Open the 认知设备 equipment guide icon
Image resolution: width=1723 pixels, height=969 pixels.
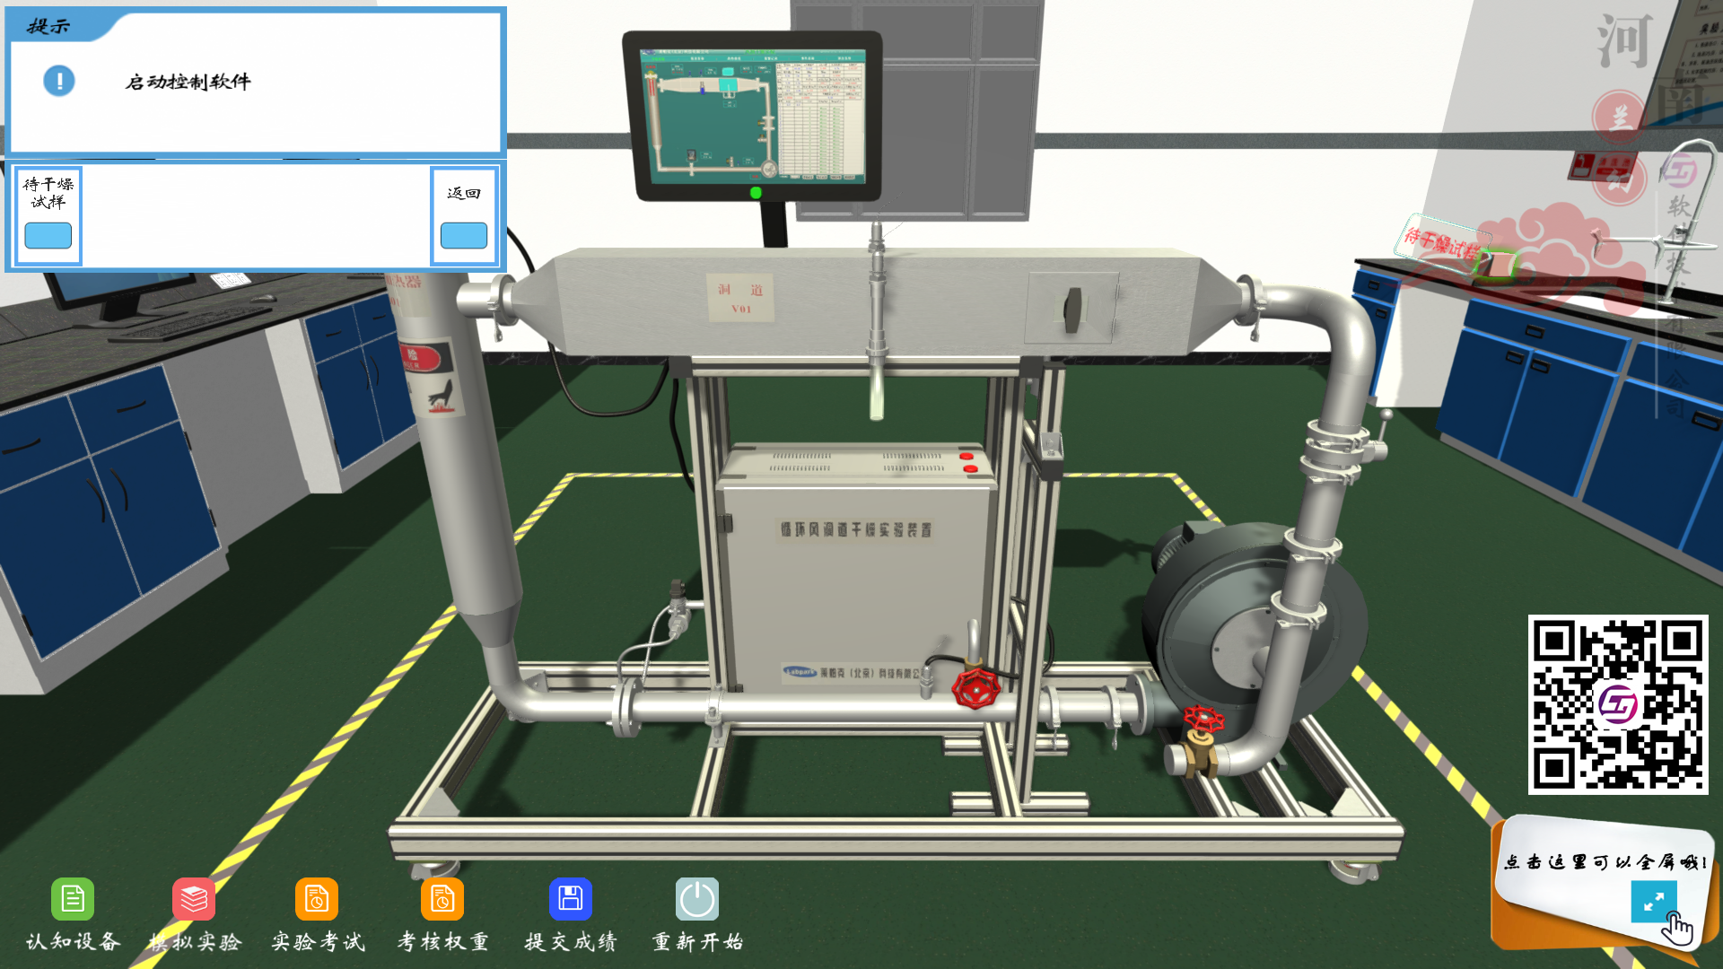[x=72, y=899]
